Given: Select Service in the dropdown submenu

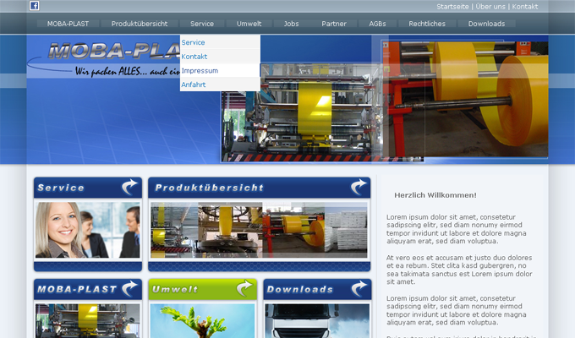Looking at the screenshot, I should pos(220,42).
